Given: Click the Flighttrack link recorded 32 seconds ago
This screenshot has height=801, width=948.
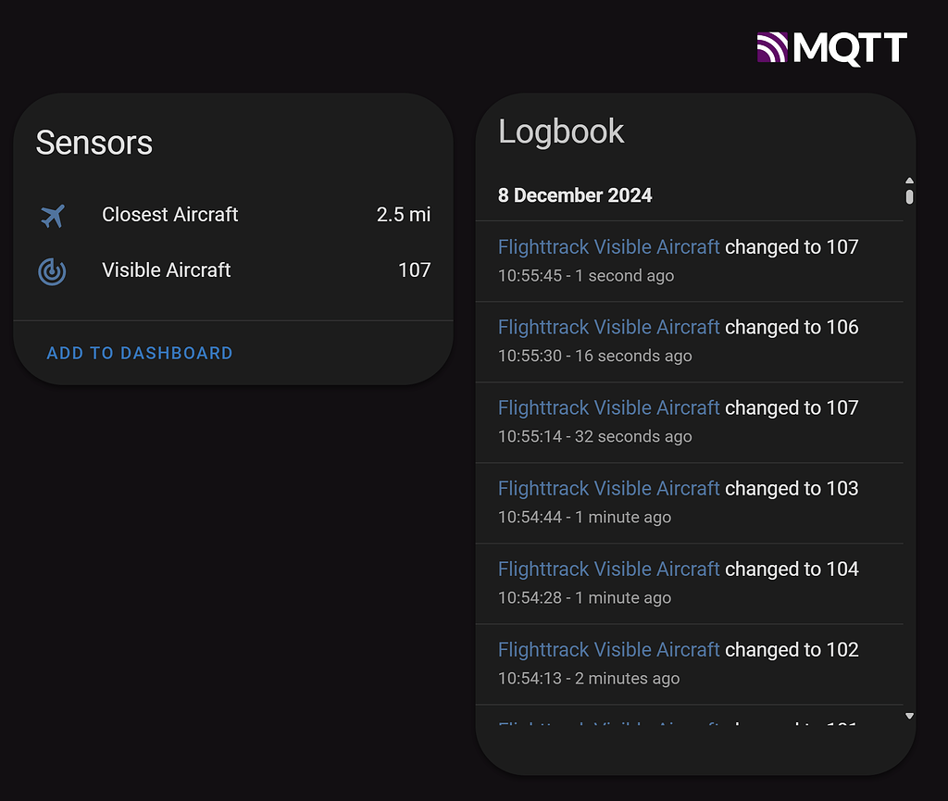Looking at the screenshot, I should coord(608,407).
